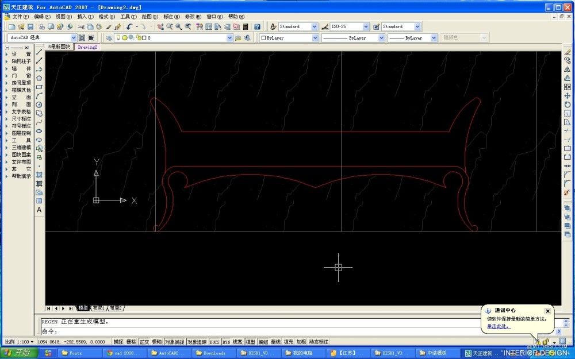Image resolution: width=575 pixels, height=359 pixels.
Task: Toggle 对象捕捉 object snap
Action: click(175, 342)
